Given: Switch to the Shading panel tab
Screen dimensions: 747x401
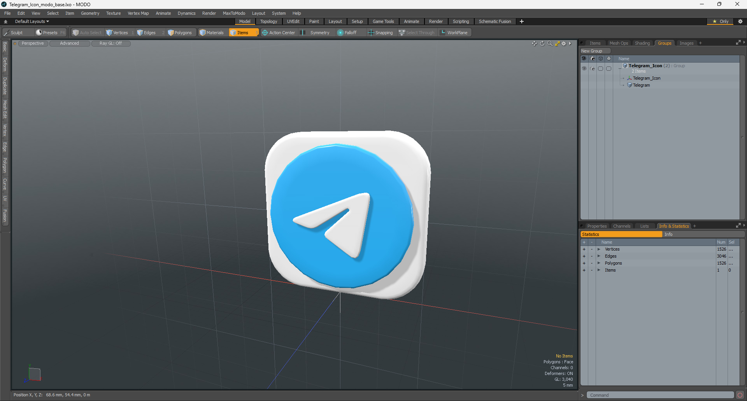Looking at the screenshot, I should tap(642, 43).
